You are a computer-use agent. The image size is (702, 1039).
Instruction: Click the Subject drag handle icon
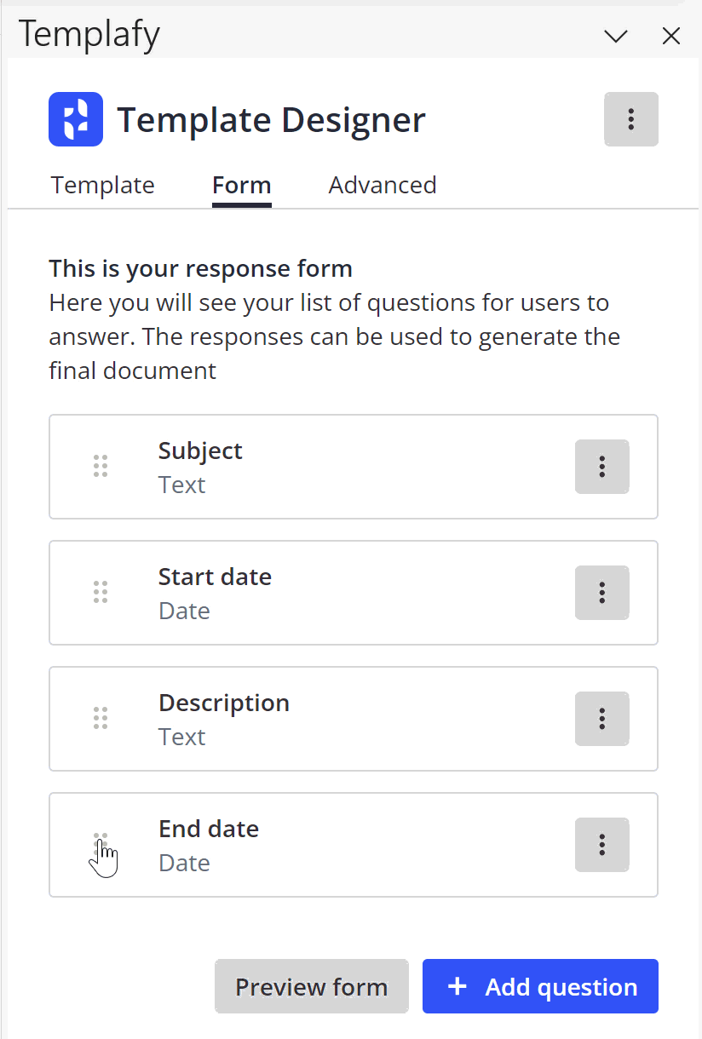pyautogui.click(x=101, y=467)
